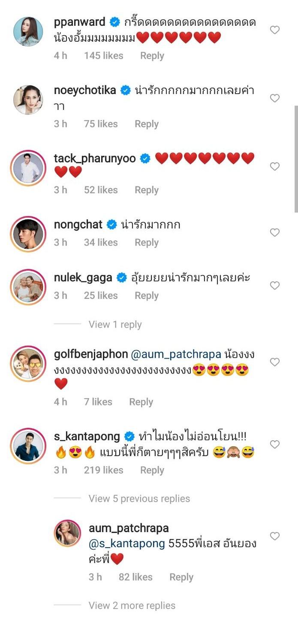Open ppanward's profile picture

(28, 31)
